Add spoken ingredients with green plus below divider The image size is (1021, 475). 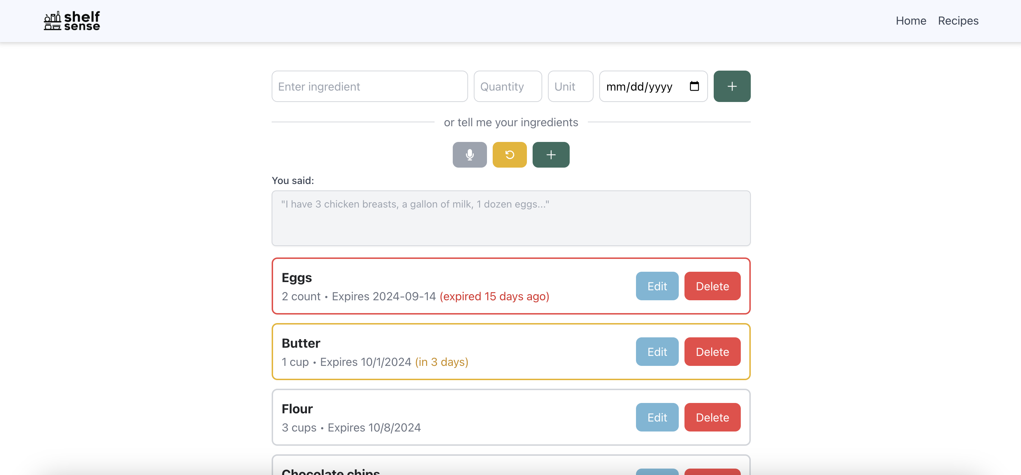[550, 155]
